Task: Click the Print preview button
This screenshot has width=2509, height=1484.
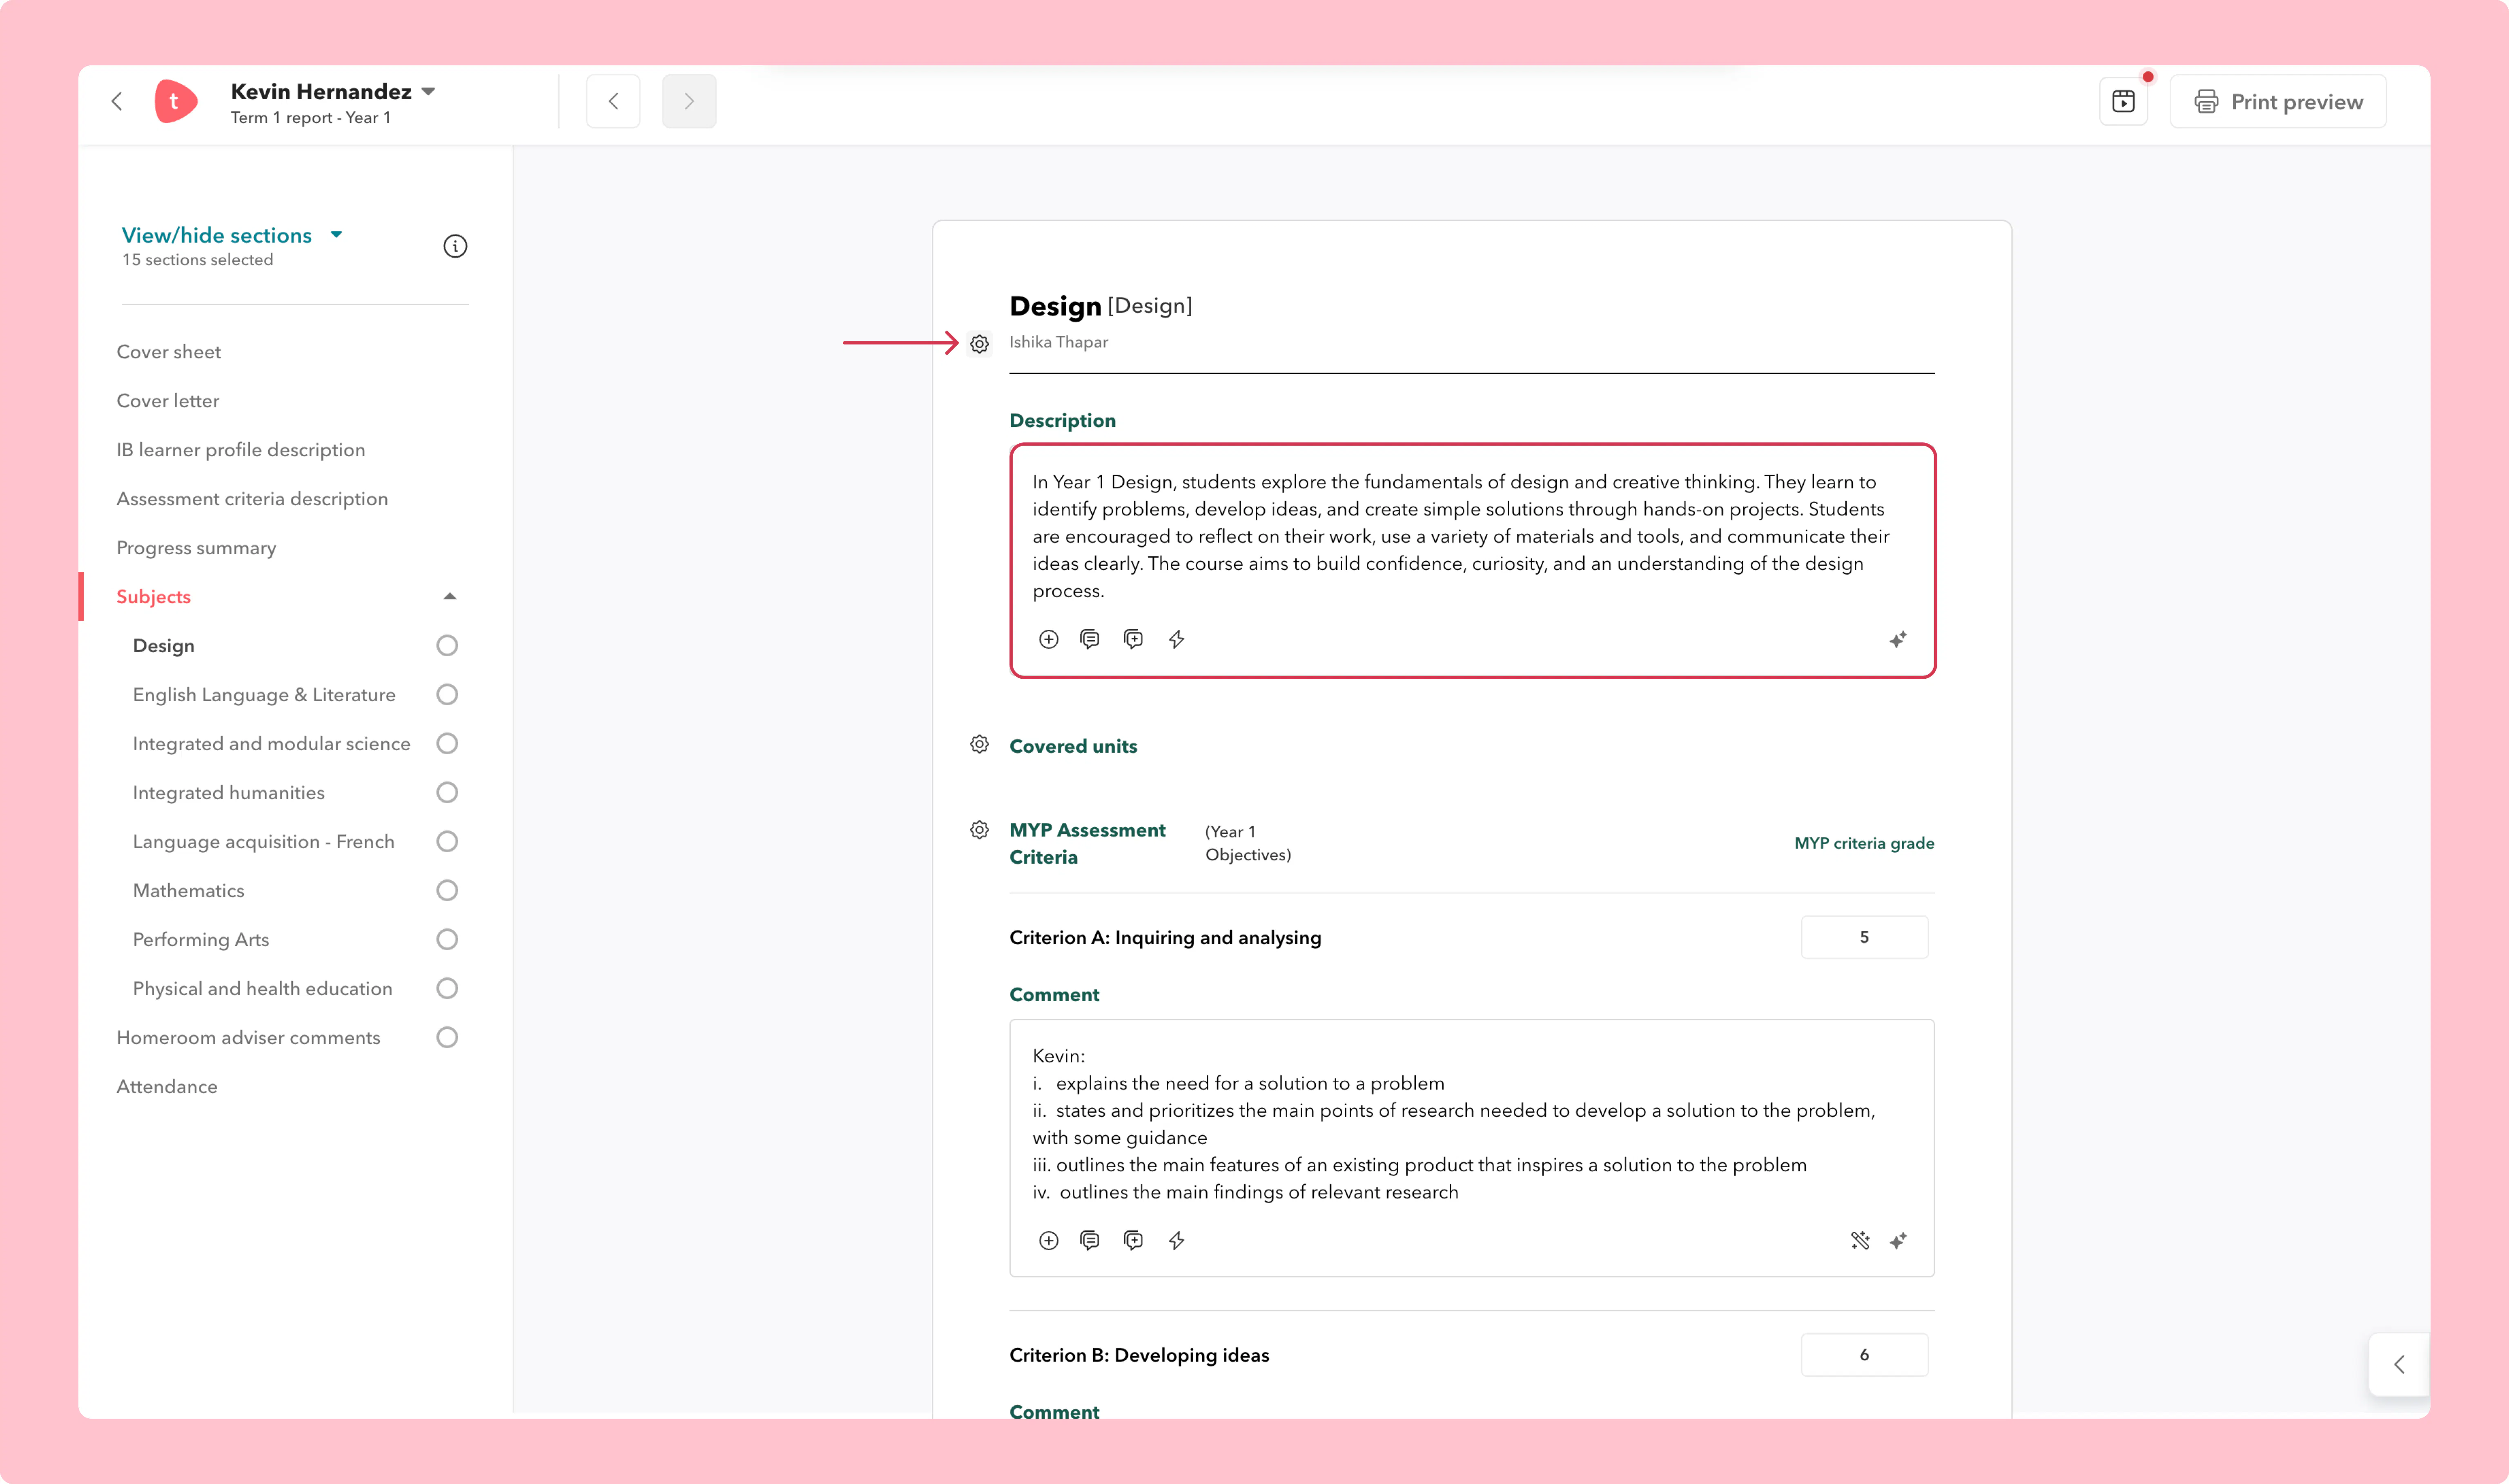Action: [x=2278, y=101]
